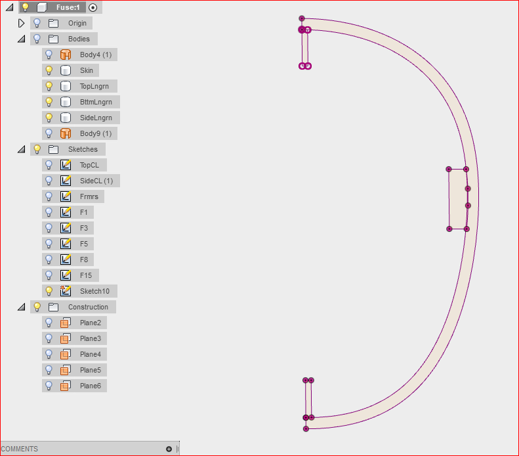This screenshot has width=519, height=456.
Task: Click the TopLngrn body icon
Action: 66,86
